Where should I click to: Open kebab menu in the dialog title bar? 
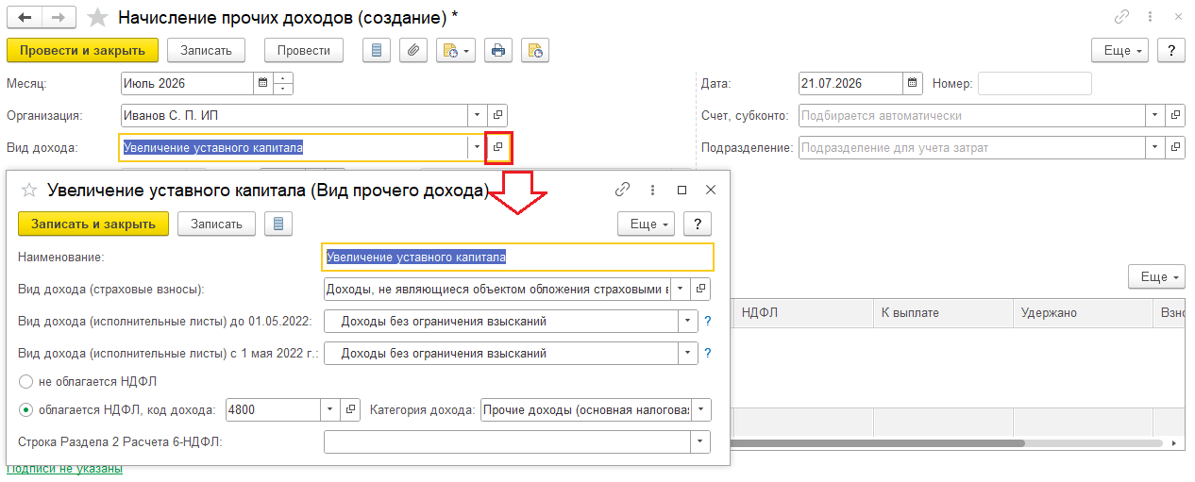point(652,190)
